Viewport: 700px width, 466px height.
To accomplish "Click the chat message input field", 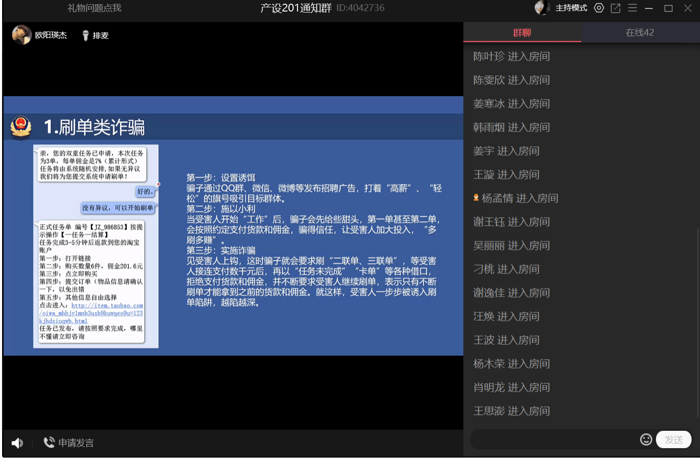I will tap(554, 440).
